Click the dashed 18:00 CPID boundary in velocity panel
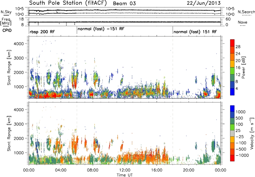The width and height of the screenshot is (255, 177). pos(173,133)
